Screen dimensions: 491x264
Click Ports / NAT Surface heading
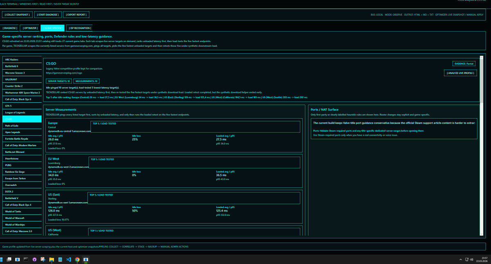(x=324, y=110)
